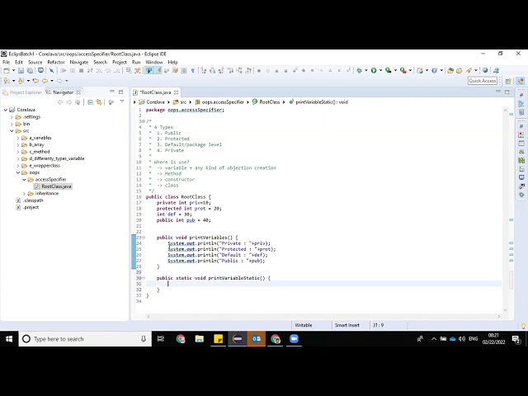Click the External Tools run icon
Image resolution: width=528 pixels, height=396 pixels.
tap(403, 70)
